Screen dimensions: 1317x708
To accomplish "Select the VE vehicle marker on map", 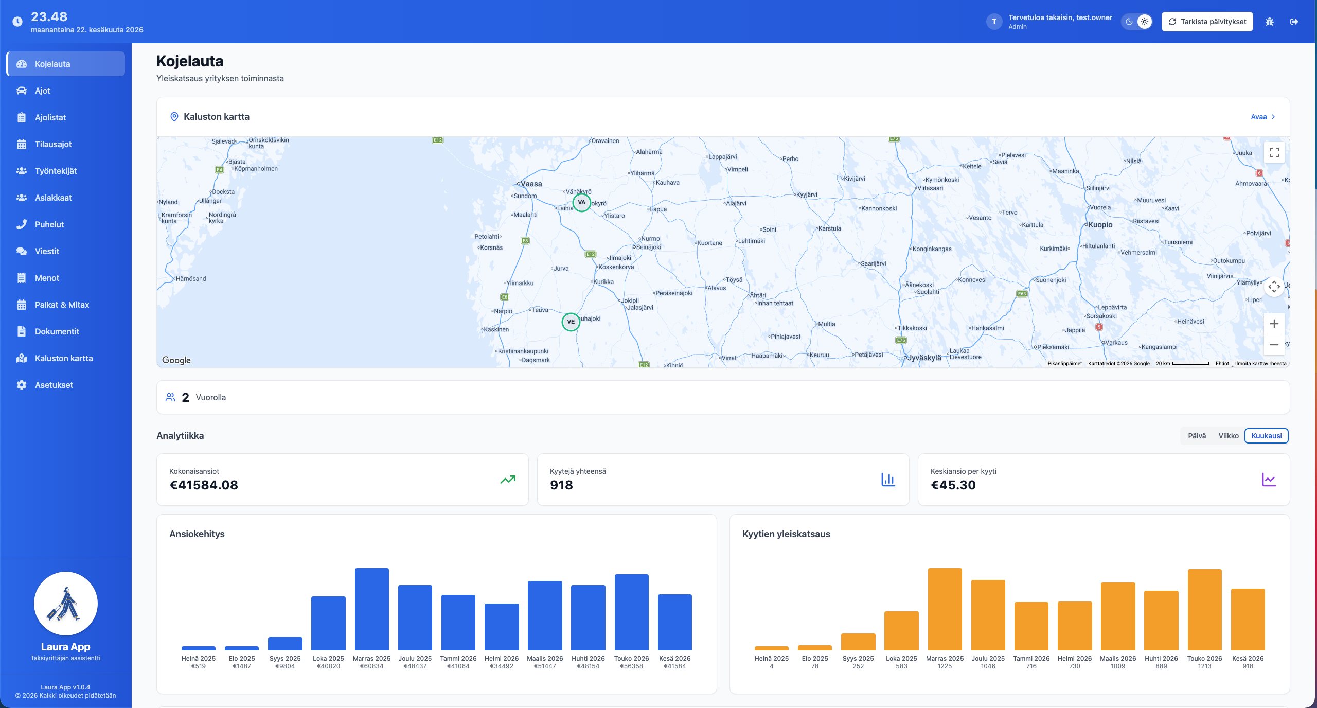I will coord(571,322).
